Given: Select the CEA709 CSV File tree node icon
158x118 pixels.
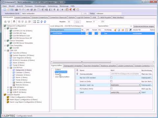Looking at the screenshot, I should (x=11, y=31).
